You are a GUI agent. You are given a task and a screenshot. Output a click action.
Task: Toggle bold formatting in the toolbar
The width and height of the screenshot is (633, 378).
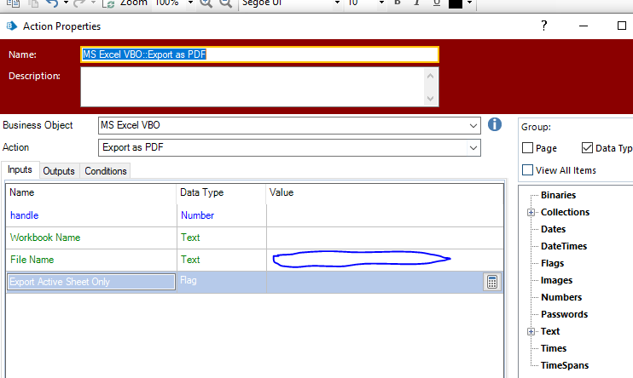(398, 3)
